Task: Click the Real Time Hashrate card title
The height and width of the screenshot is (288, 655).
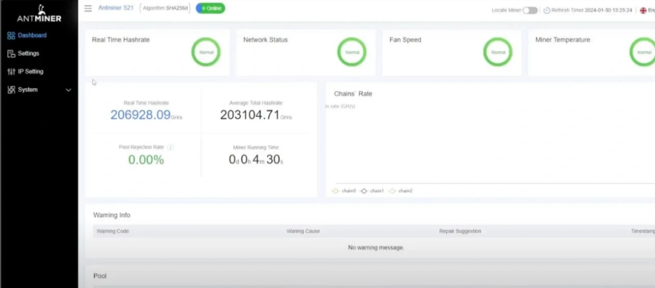Action: pos(121,40)
